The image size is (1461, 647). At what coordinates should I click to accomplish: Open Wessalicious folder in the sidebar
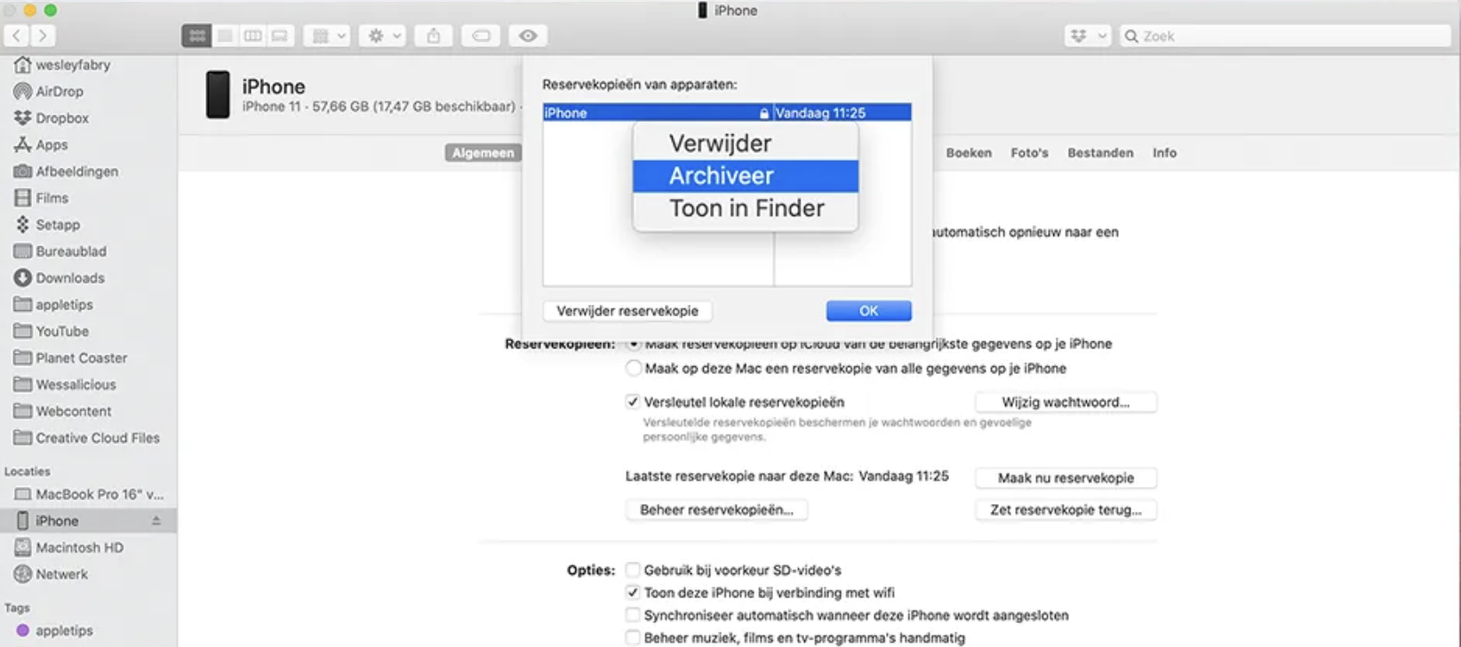tap(65, 385)
